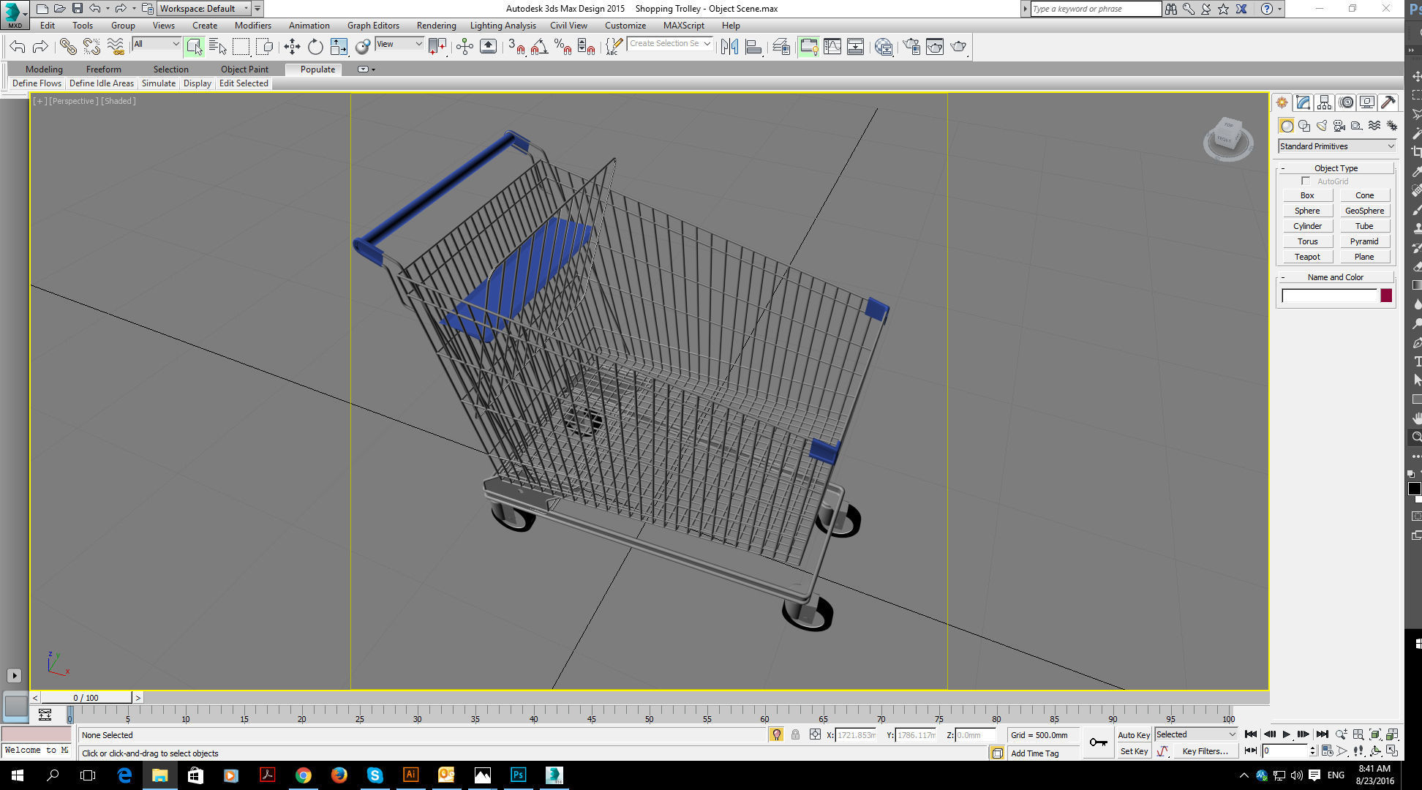The height and width of the screenshot is (790, 1422).
Task: Open the Workspace: Default dropdown
Action: tap(204, 9)
